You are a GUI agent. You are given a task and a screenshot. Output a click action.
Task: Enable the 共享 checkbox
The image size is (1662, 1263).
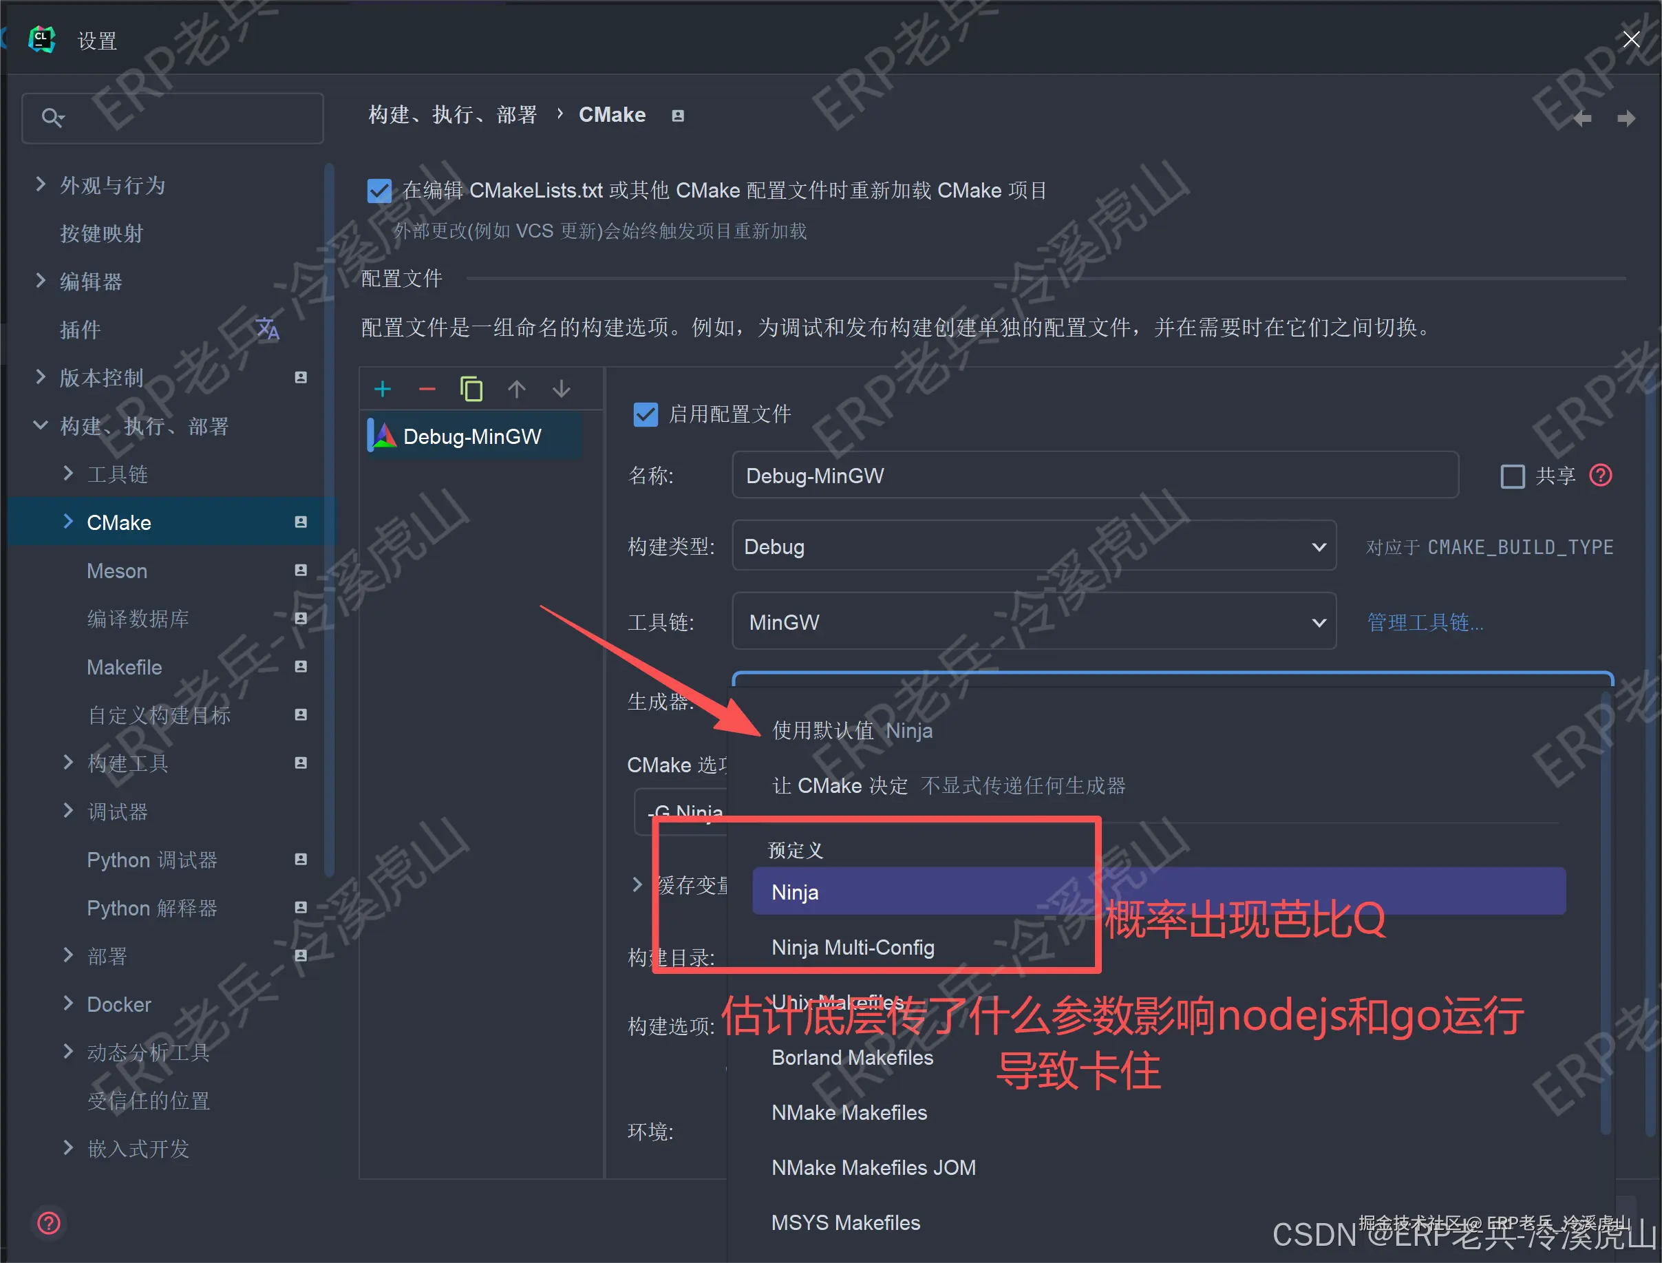tap(1512, 476)
